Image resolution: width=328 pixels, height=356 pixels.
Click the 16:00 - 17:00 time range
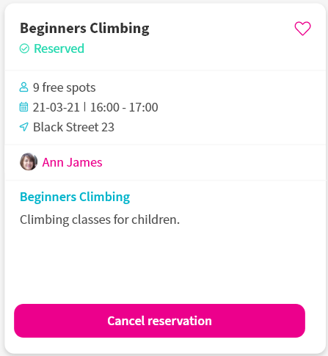(124, 107)
